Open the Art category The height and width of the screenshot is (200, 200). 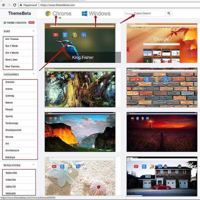(x=7, y=143)
